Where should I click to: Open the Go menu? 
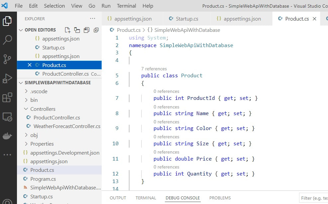click(92, 6)
